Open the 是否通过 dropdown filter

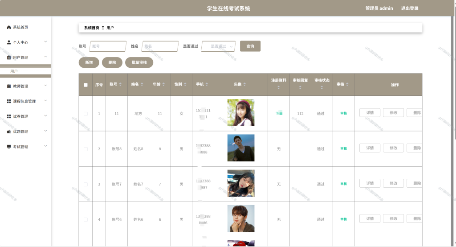coord(218,46)
